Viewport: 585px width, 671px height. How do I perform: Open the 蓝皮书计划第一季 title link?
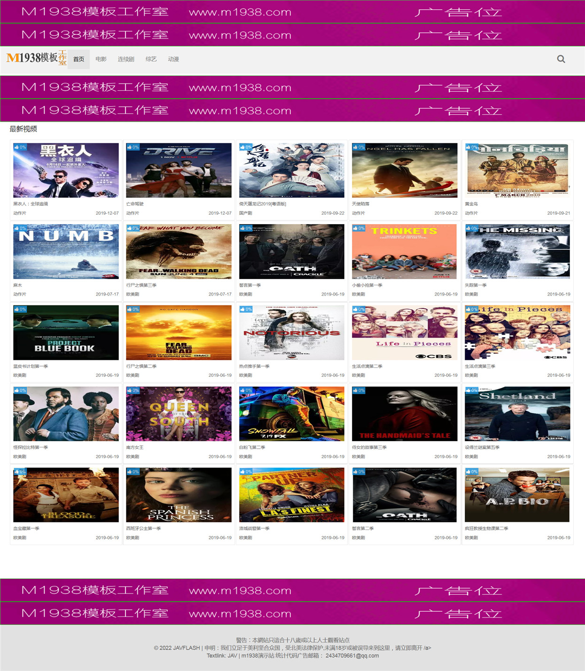click(x=31, y=366)
